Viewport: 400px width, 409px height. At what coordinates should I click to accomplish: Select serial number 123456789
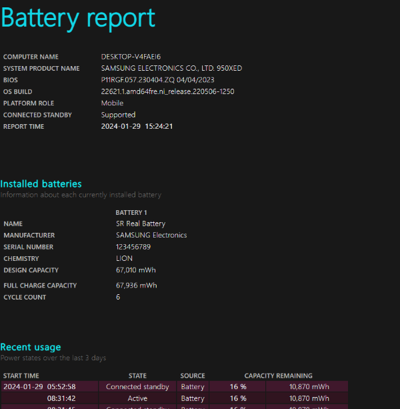pyautogui.click(x=133, y=247)
